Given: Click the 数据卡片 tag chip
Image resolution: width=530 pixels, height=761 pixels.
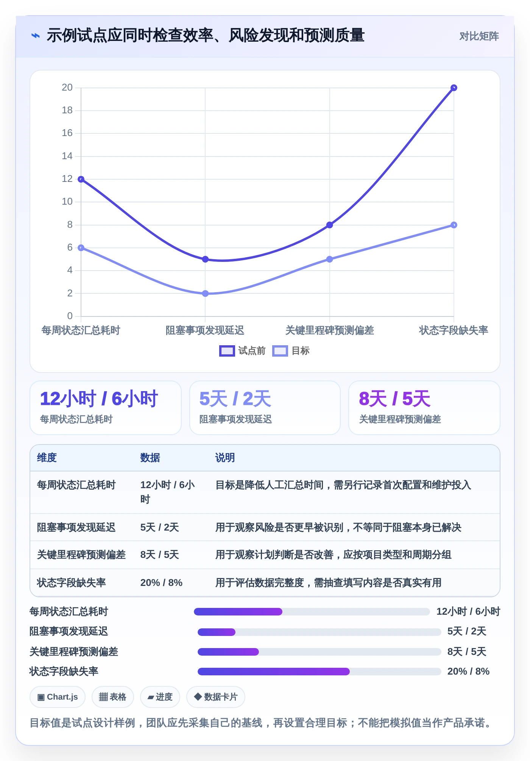Looking at the screenshot, I should click(216, 697).
